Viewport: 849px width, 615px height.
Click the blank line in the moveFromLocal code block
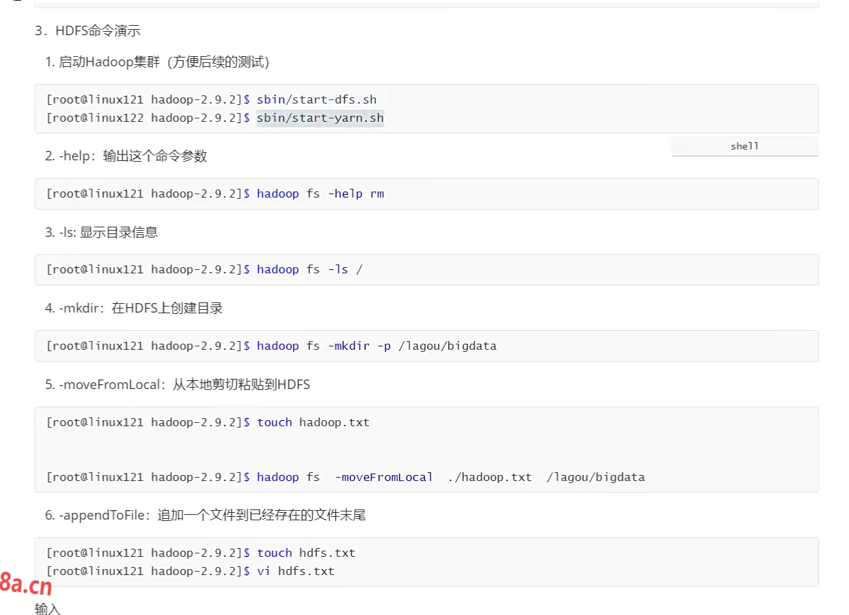[x=427, y=450]
